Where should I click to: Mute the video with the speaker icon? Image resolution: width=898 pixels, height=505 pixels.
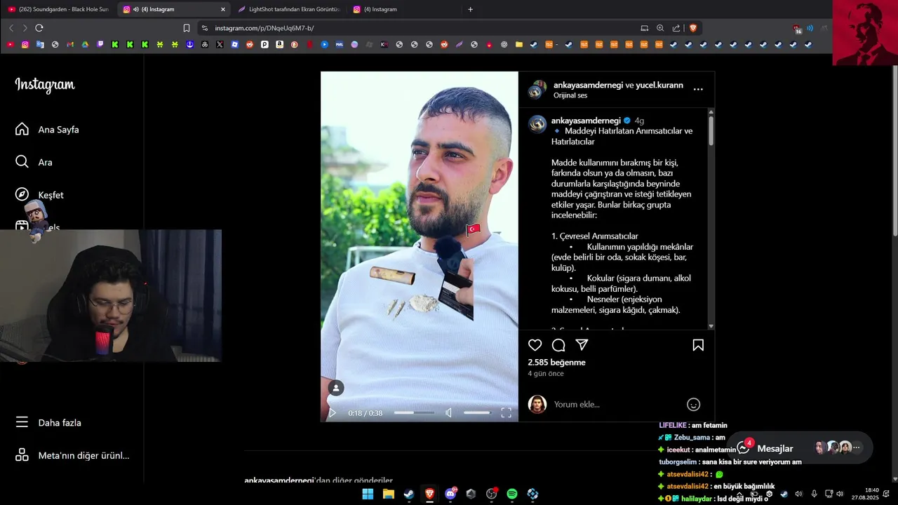click(449, 413)
